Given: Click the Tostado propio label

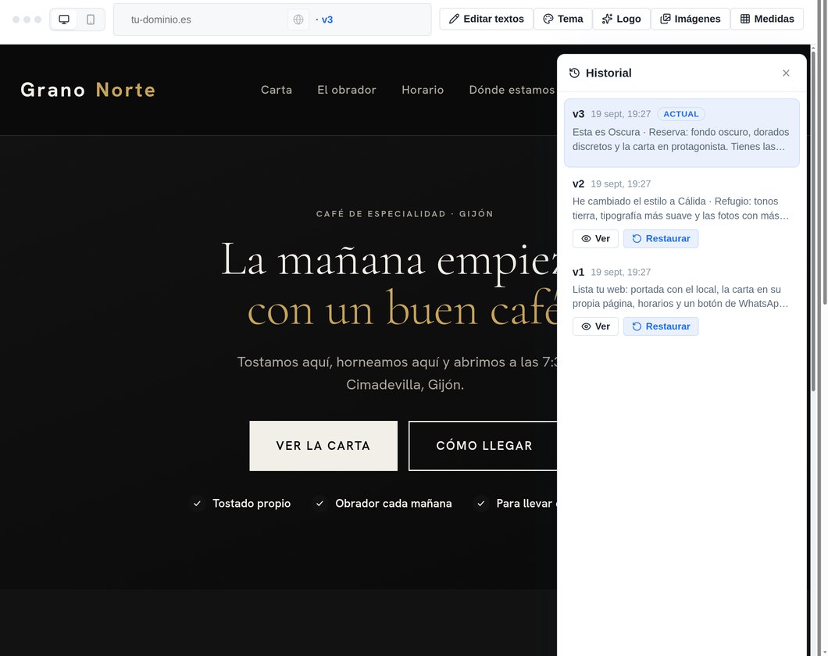Looking at the screenshot, I should coord(252,504).
